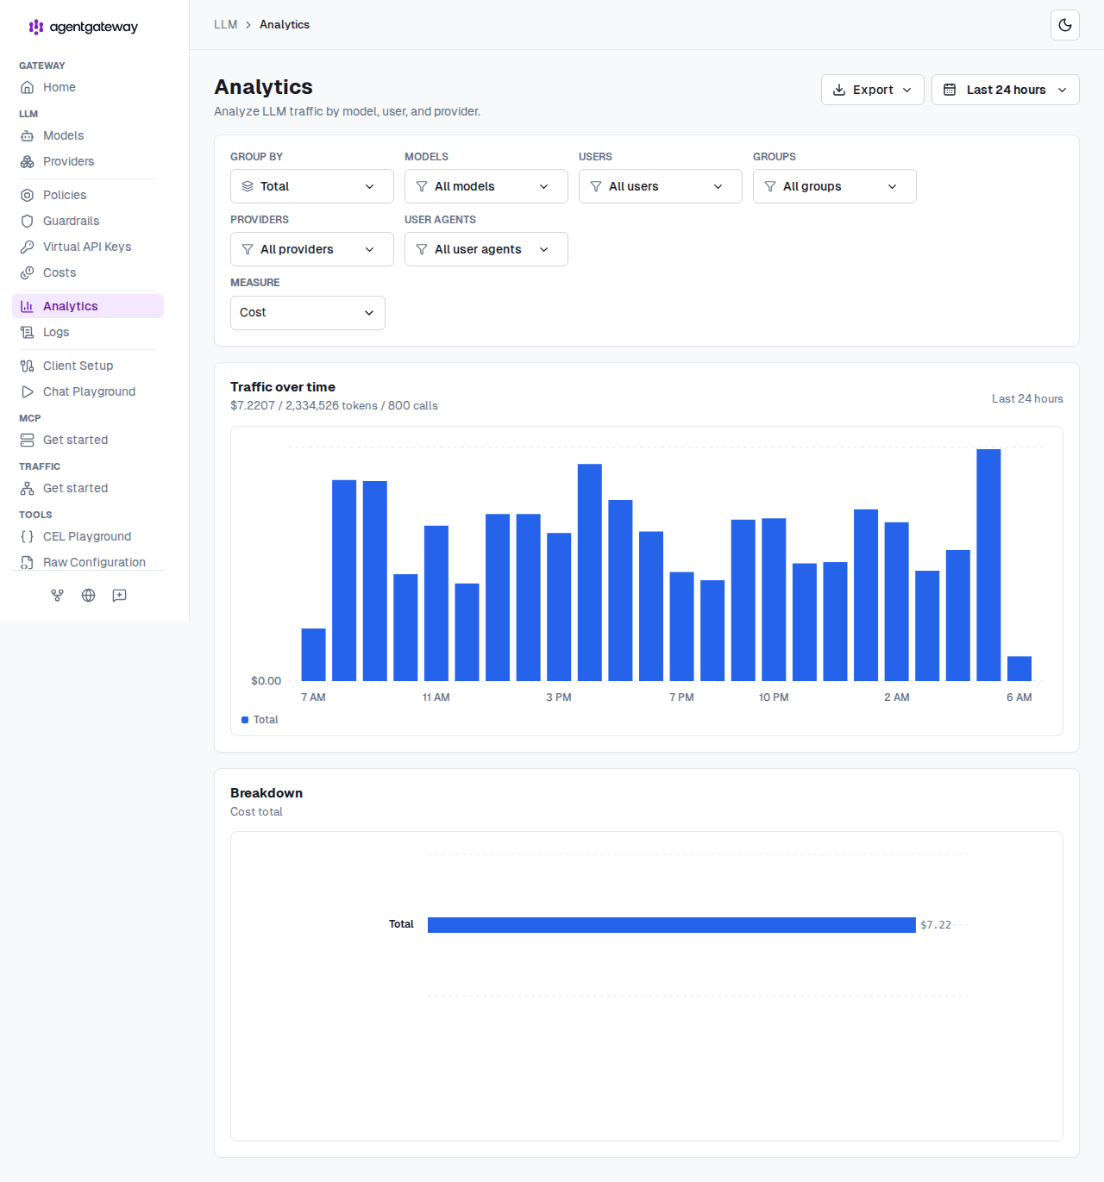
Task: Open the Measure Cost dropdown
Action: 308,313
